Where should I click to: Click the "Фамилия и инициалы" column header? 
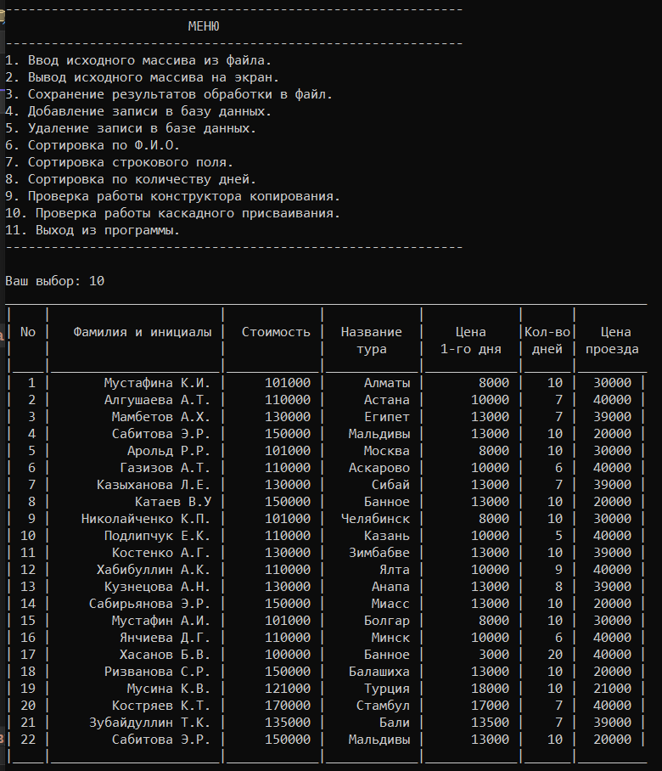143,332
